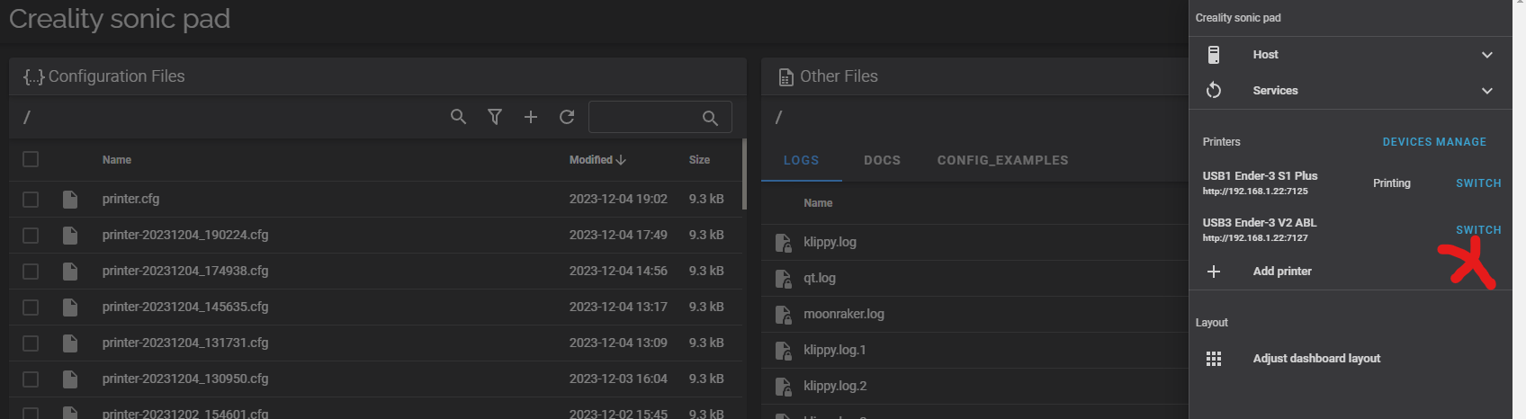The image size is (1526, 419).
Task: Open DEVICES MANAGE link
Action: coord(1434,142)
